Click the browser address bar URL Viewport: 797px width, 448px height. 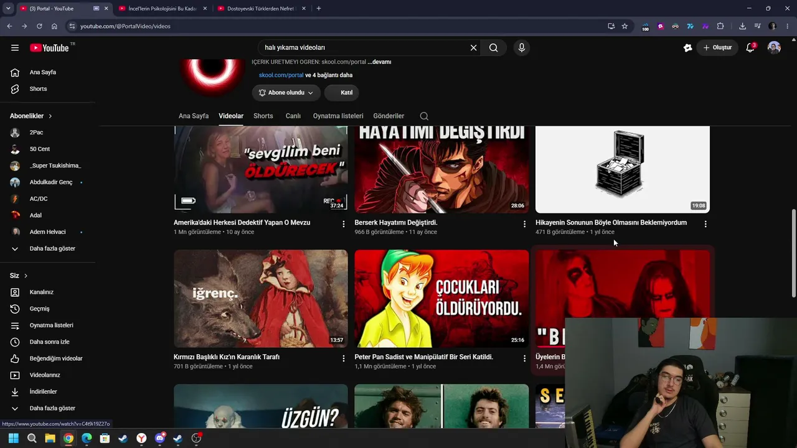coord(125,26)
